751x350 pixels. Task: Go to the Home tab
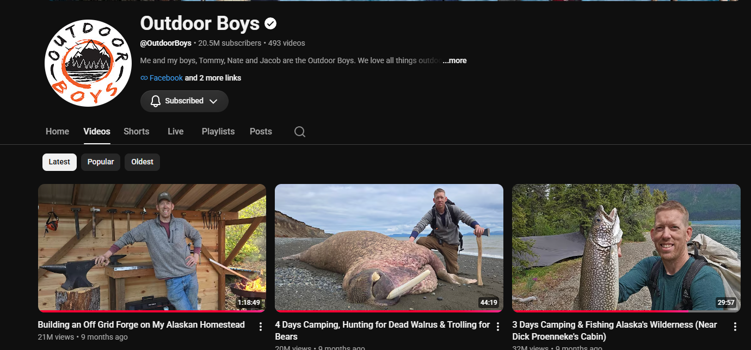(57, 131)
